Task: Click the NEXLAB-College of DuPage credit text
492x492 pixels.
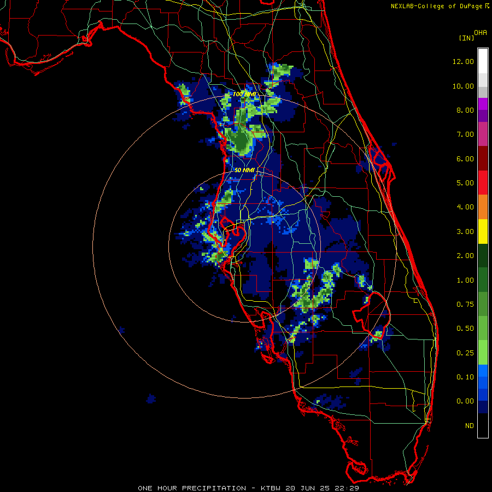Action: point(437,6)
